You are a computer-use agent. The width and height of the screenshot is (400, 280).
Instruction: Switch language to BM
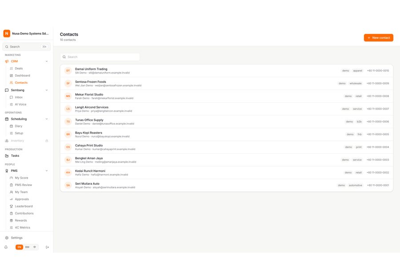[27, 248]
